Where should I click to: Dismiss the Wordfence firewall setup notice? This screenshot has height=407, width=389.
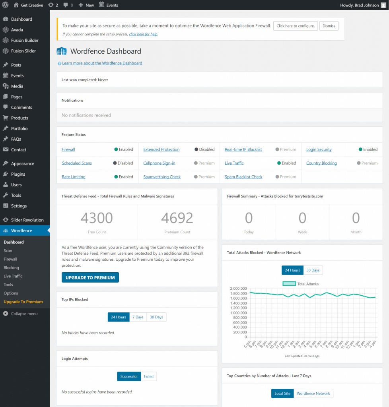tap(329, 25)
